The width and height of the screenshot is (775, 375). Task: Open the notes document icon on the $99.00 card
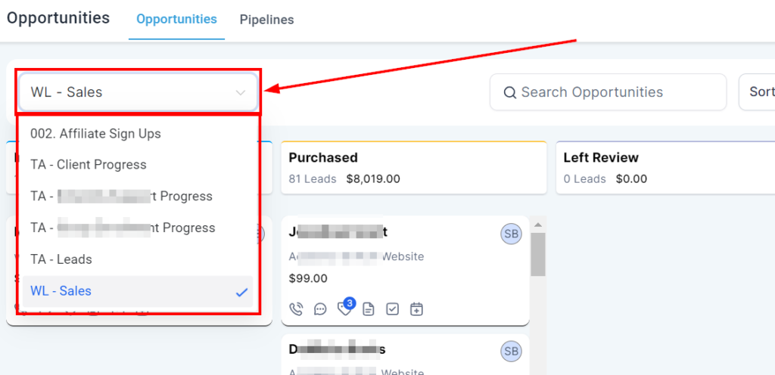coord(369,308)
